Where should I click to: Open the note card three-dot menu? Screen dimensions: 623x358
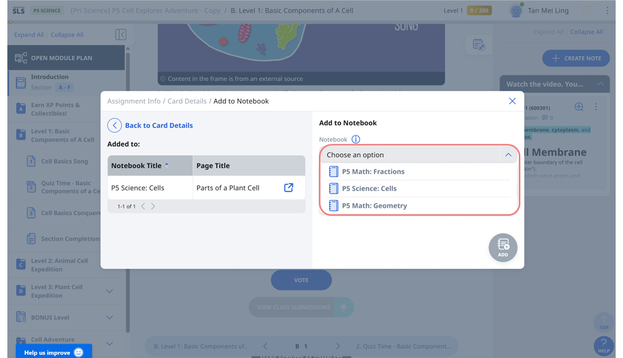[x=596, y=107]
